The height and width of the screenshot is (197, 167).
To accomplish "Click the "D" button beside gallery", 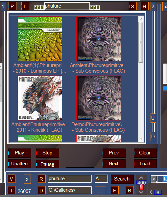I will tap(153, 136).
